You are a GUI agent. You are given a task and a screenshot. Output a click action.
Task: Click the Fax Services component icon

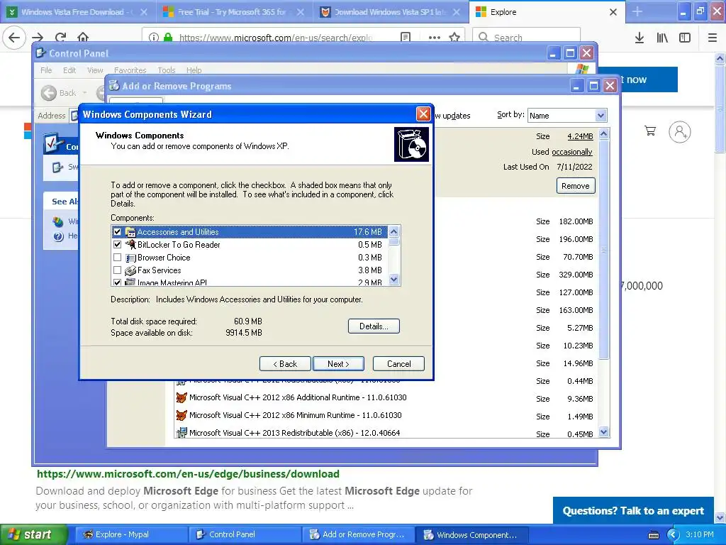tap(130, 270)
